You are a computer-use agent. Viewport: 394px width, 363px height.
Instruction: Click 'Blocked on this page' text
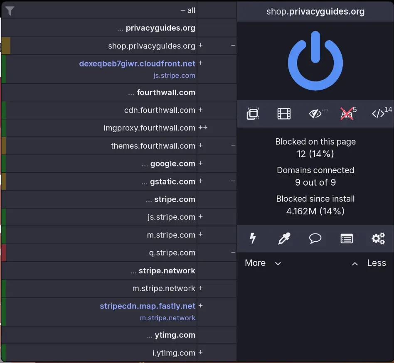315,142
